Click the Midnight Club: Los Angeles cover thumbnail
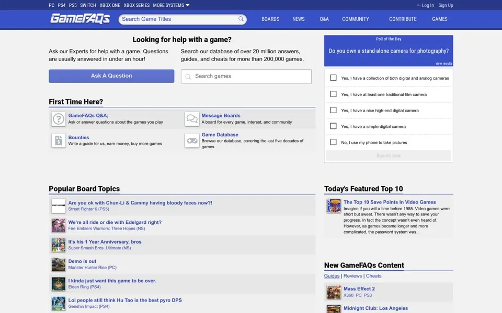 [x=334, y=309]
